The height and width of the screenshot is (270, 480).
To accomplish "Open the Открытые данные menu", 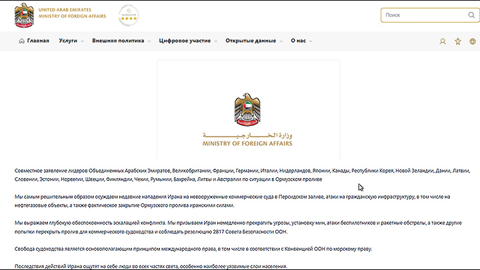I will pyautogui.click(x=250, y=41).
